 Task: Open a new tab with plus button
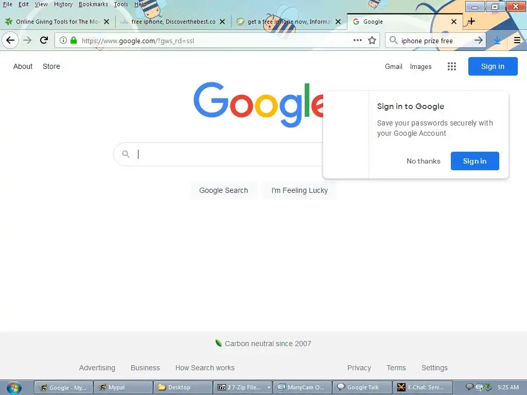tap(471, 22)
